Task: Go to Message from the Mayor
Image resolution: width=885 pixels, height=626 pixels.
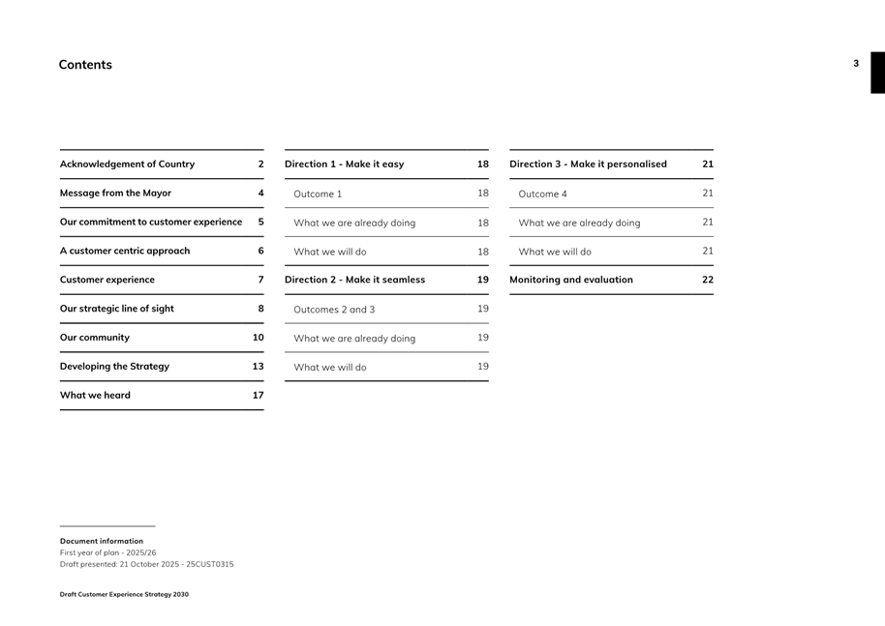Action: pyautogui.click(x=115, y=194)
